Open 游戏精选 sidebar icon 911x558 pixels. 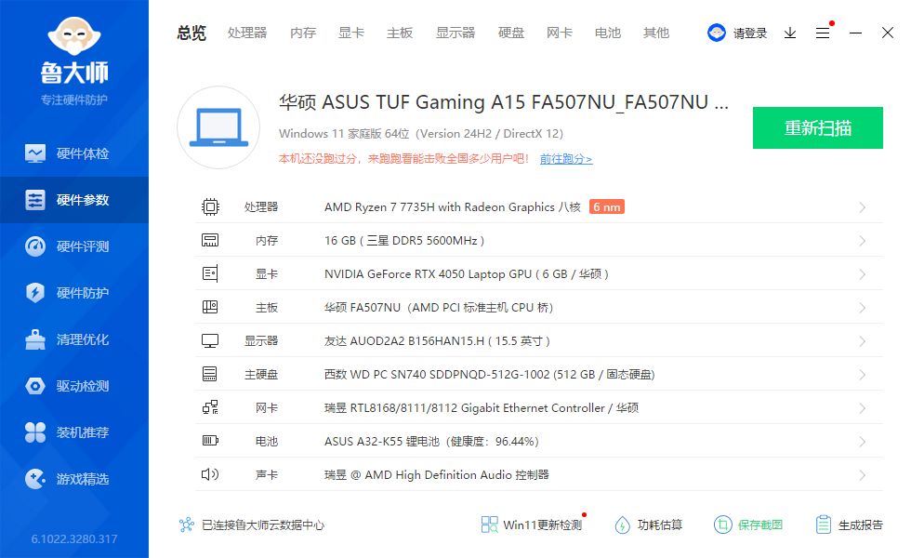35,479
